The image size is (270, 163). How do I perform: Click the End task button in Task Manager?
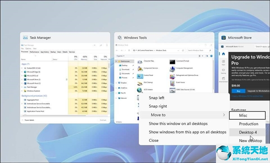click(103, 120)
